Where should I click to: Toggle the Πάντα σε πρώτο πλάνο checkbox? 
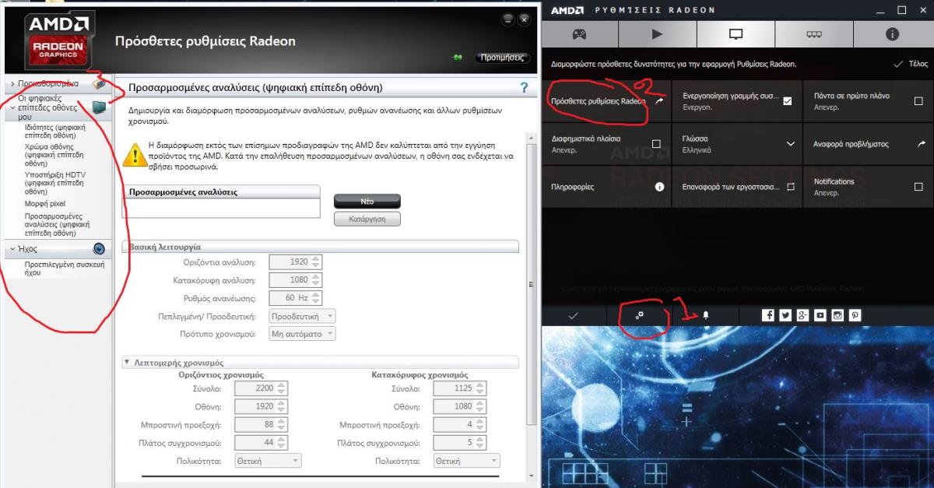919,101
